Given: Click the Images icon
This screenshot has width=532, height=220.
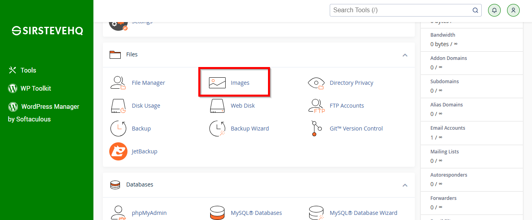Looking at the screenshot, I should point(217,83).
